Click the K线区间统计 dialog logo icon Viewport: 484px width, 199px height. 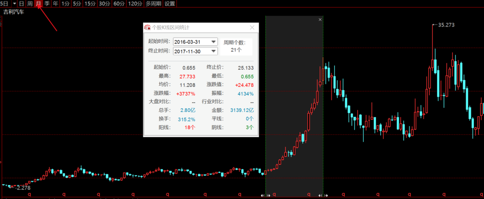click(x=148, y=28)
